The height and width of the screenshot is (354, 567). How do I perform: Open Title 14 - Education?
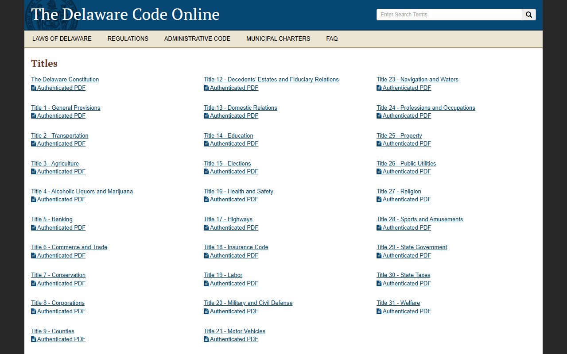(x=229, y=135)
